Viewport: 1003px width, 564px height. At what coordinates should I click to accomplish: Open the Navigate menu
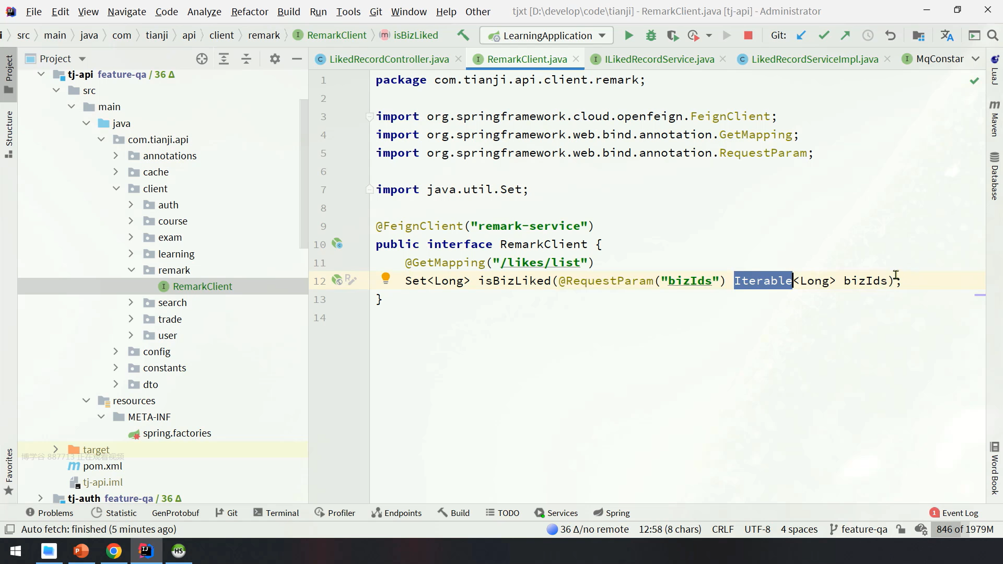[127, 11]
